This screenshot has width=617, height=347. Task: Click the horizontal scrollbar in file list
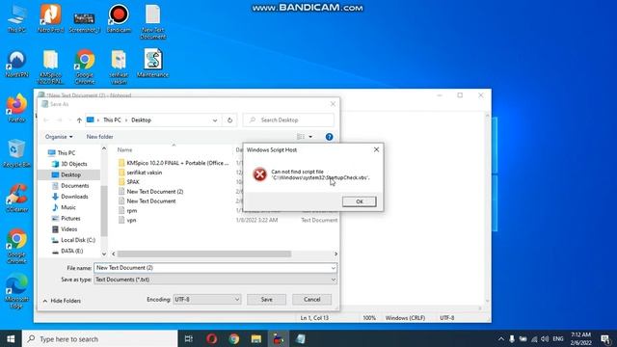coord(204,254)
